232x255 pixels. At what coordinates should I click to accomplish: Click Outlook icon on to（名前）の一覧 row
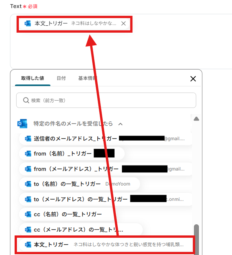28,184
